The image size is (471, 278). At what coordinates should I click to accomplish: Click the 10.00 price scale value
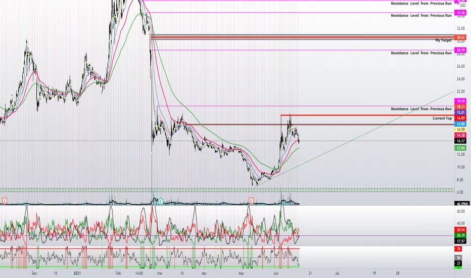click(x=460, y=167)
